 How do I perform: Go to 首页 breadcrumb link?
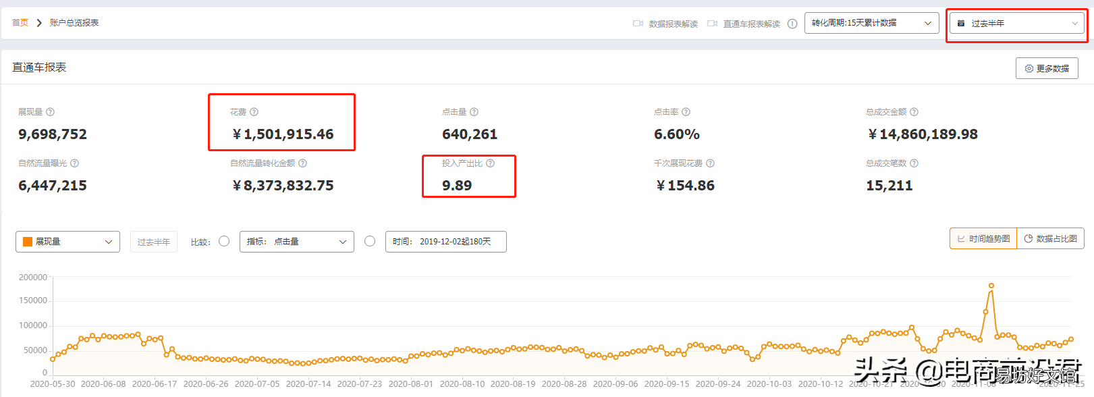(x=20, y=23)
